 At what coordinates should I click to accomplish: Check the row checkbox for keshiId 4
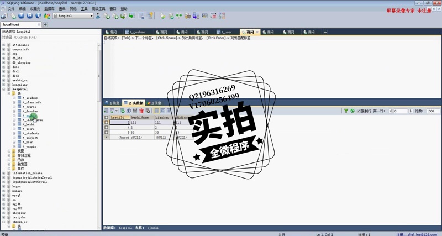(x=106, y=127)
